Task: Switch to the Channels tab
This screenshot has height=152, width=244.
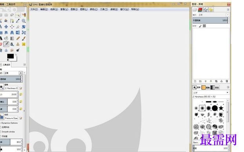Action: [x=200, y=10]
